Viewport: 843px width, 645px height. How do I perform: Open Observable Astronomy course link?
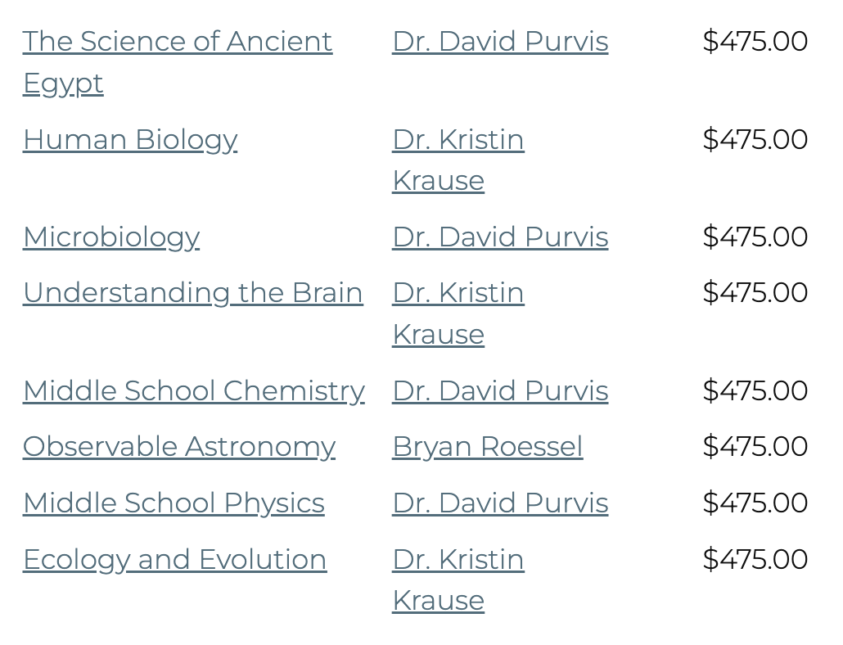tap(179, 447)
